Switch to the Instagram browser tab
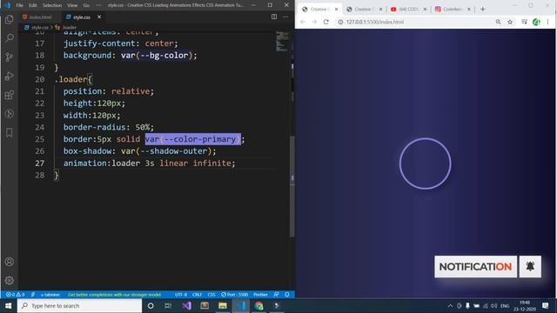 coord(452,10)
